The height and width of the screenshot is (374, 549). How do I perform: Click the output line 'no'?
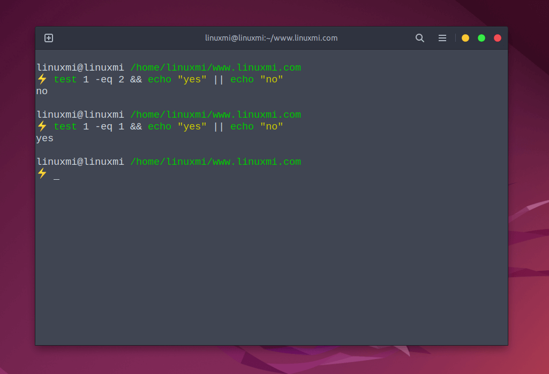[42, 91]
